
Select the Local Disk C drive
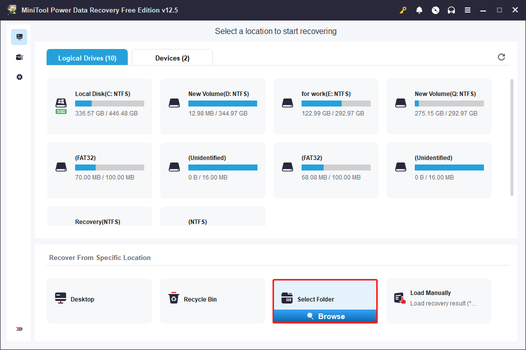pyautogui.click(x=99, y=106)
